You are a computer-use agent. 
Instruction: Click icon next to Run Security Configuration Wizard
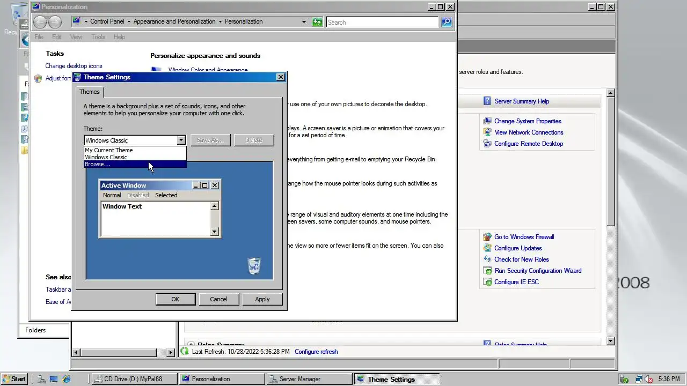click(x=487, y=271)
